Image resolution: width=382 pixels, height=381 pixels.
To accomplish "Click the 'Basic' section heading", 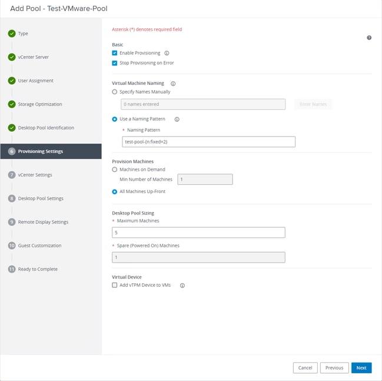I will [x=118, y=45].
